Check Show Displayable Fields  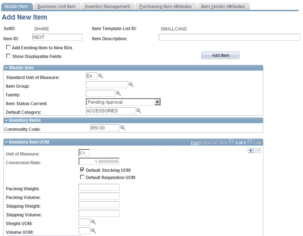pyautogui.click(x=8, y=56)
